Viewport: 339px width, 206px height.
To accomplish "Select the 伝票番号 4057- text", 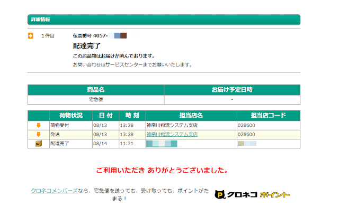I will pos(90,36).
